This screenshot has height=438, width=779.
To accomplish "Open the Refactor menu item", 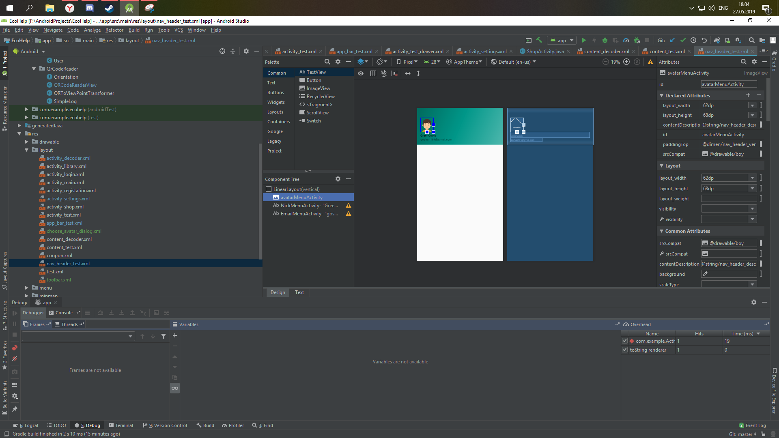I will [114, 30].
